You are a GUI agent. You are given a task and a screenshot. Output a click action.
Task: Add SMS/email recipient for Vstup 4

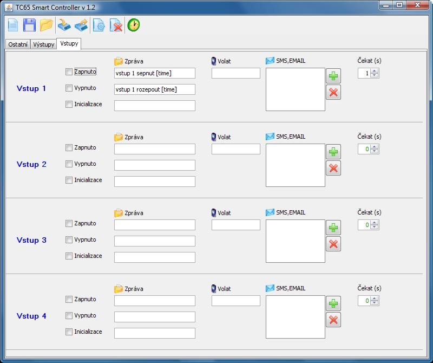coord(333,303)
